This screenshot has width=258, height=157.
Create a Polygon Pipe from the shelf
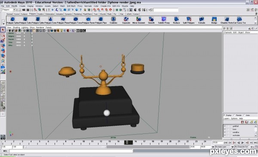pos(101,19)
